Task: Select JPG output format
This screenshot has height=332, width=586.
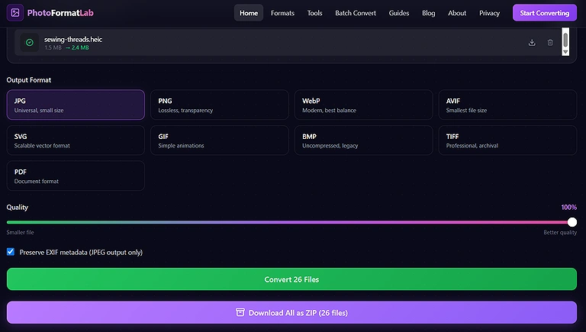Action: pos(76,105)
